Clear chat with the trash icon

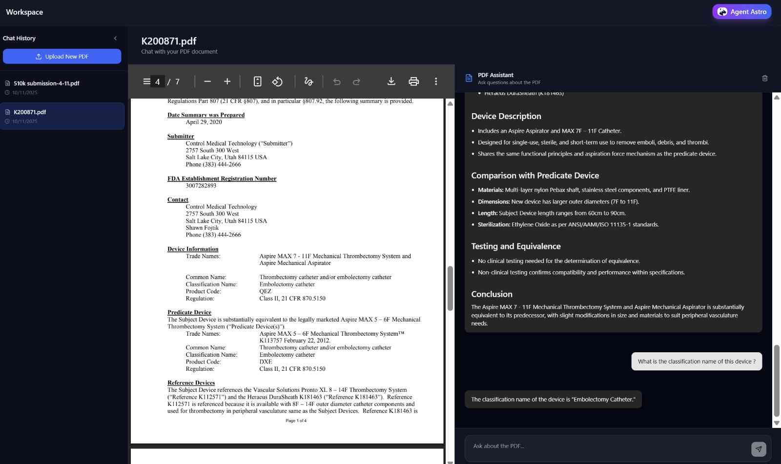pos(764,78)
